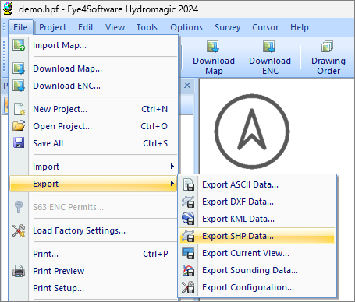Click the Export ASCII Data icon
Image resolution: width=355 pixels, height=302 pixels.
click(x=188, y=184)
